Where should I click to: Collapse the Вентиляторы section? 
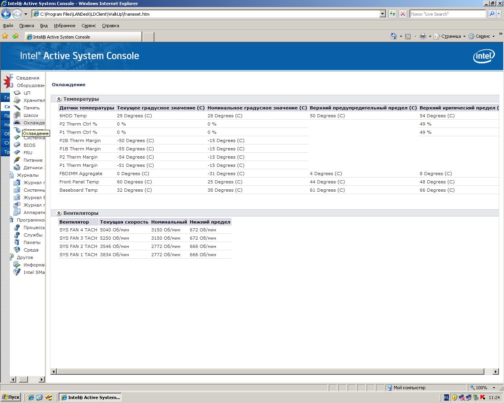click(x=59, y=213)
